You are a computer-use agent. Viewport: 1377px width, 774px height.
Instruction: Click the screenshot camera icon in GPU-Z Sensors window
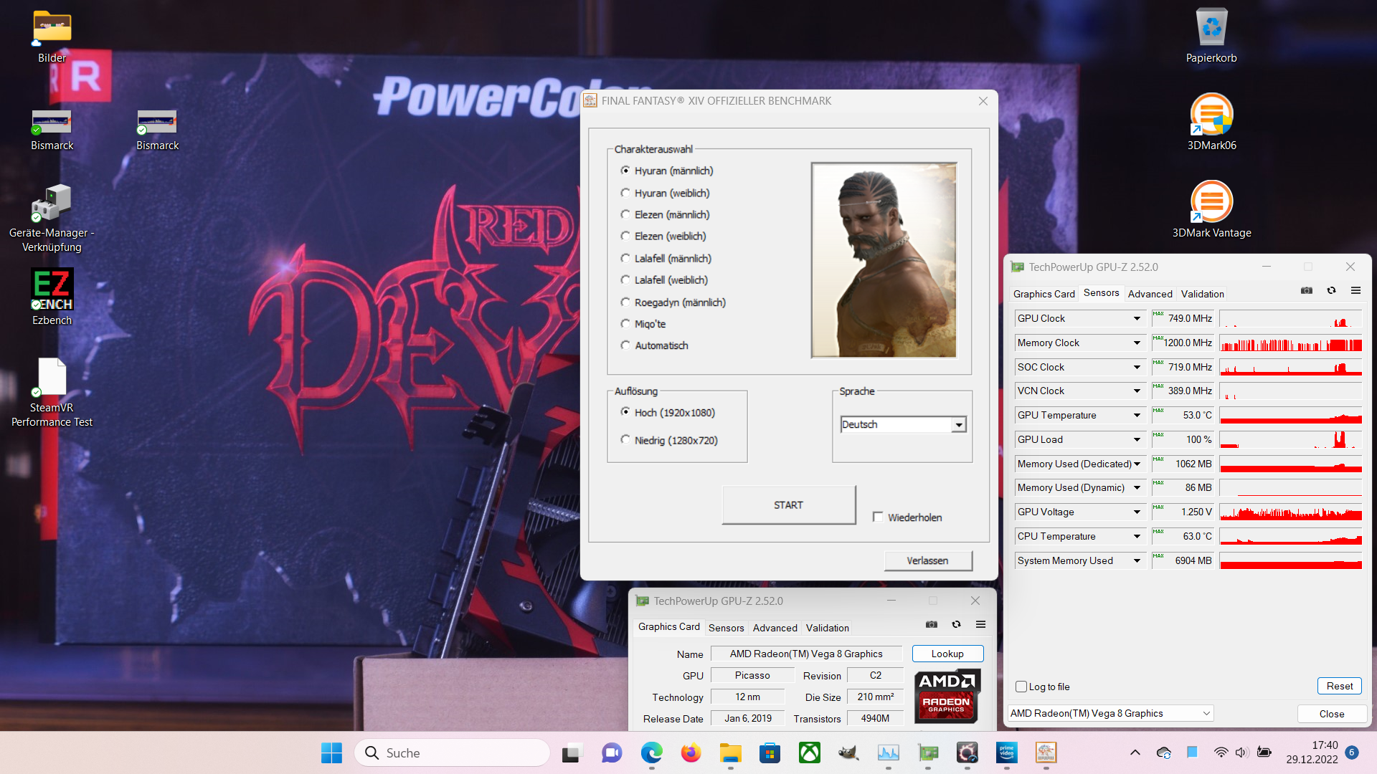click(x=1307, y=291)
